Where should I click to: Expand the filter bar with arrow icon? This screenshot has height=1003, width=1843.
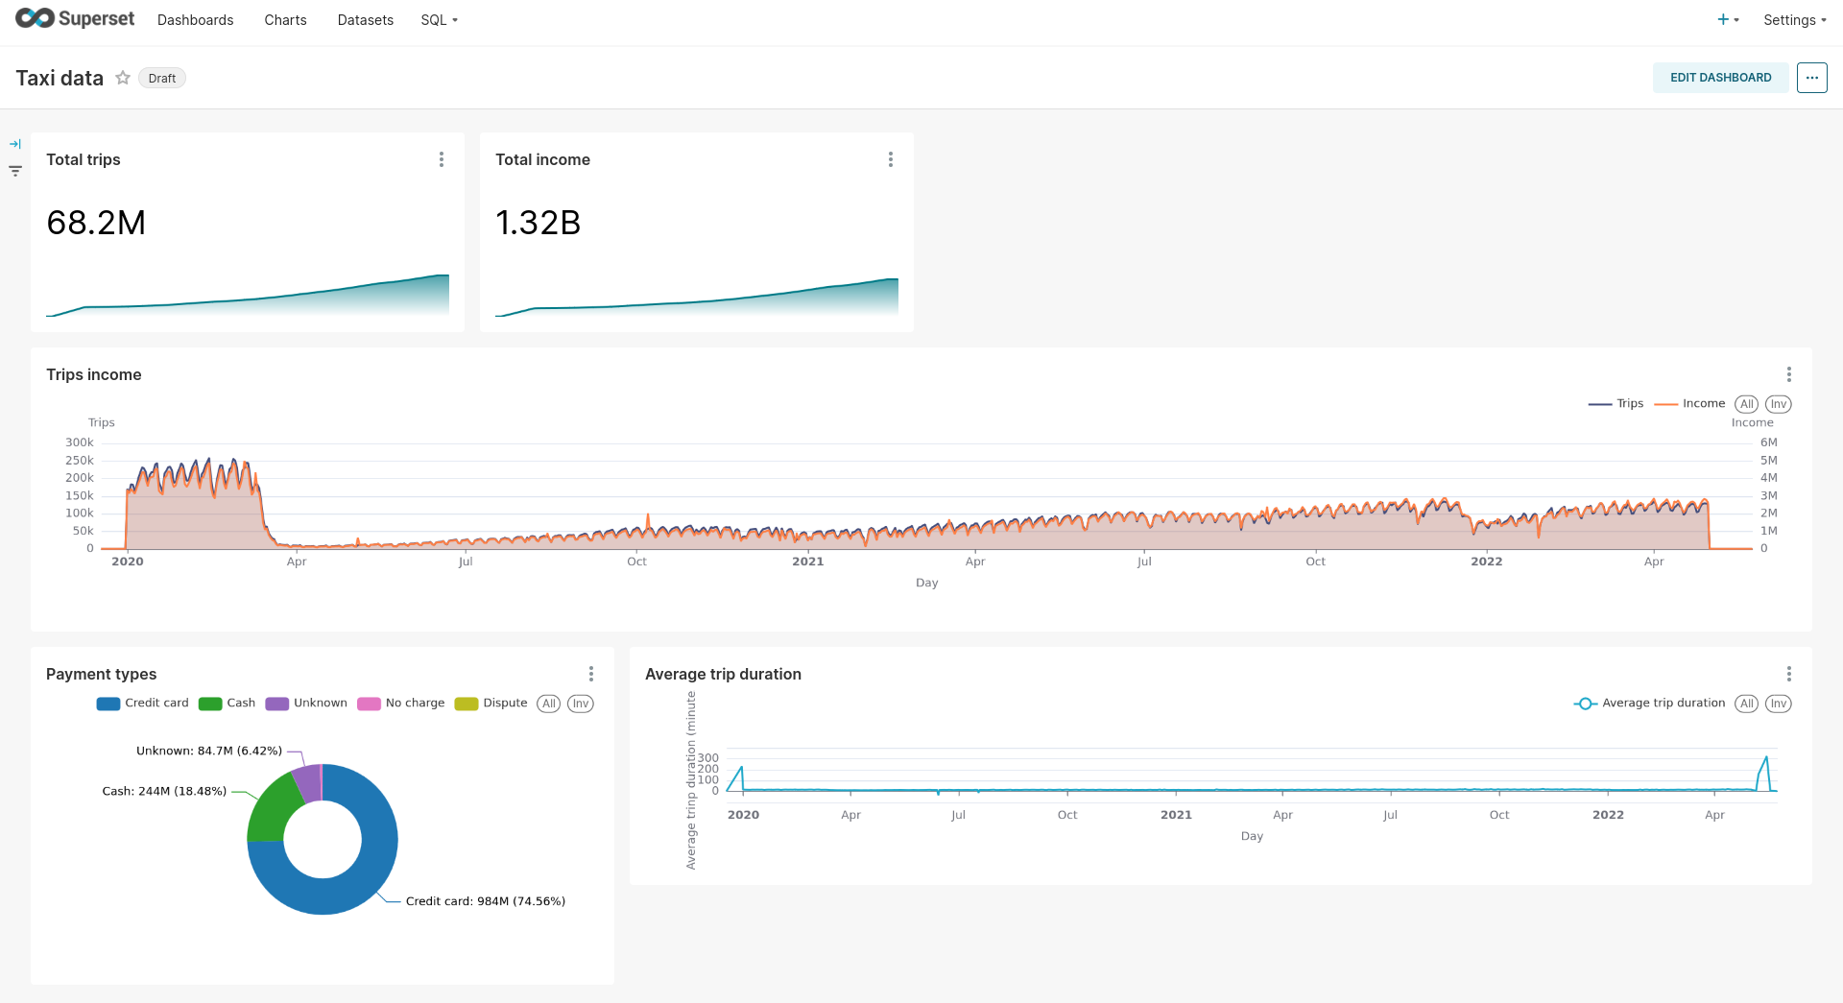tap(15, 144)
